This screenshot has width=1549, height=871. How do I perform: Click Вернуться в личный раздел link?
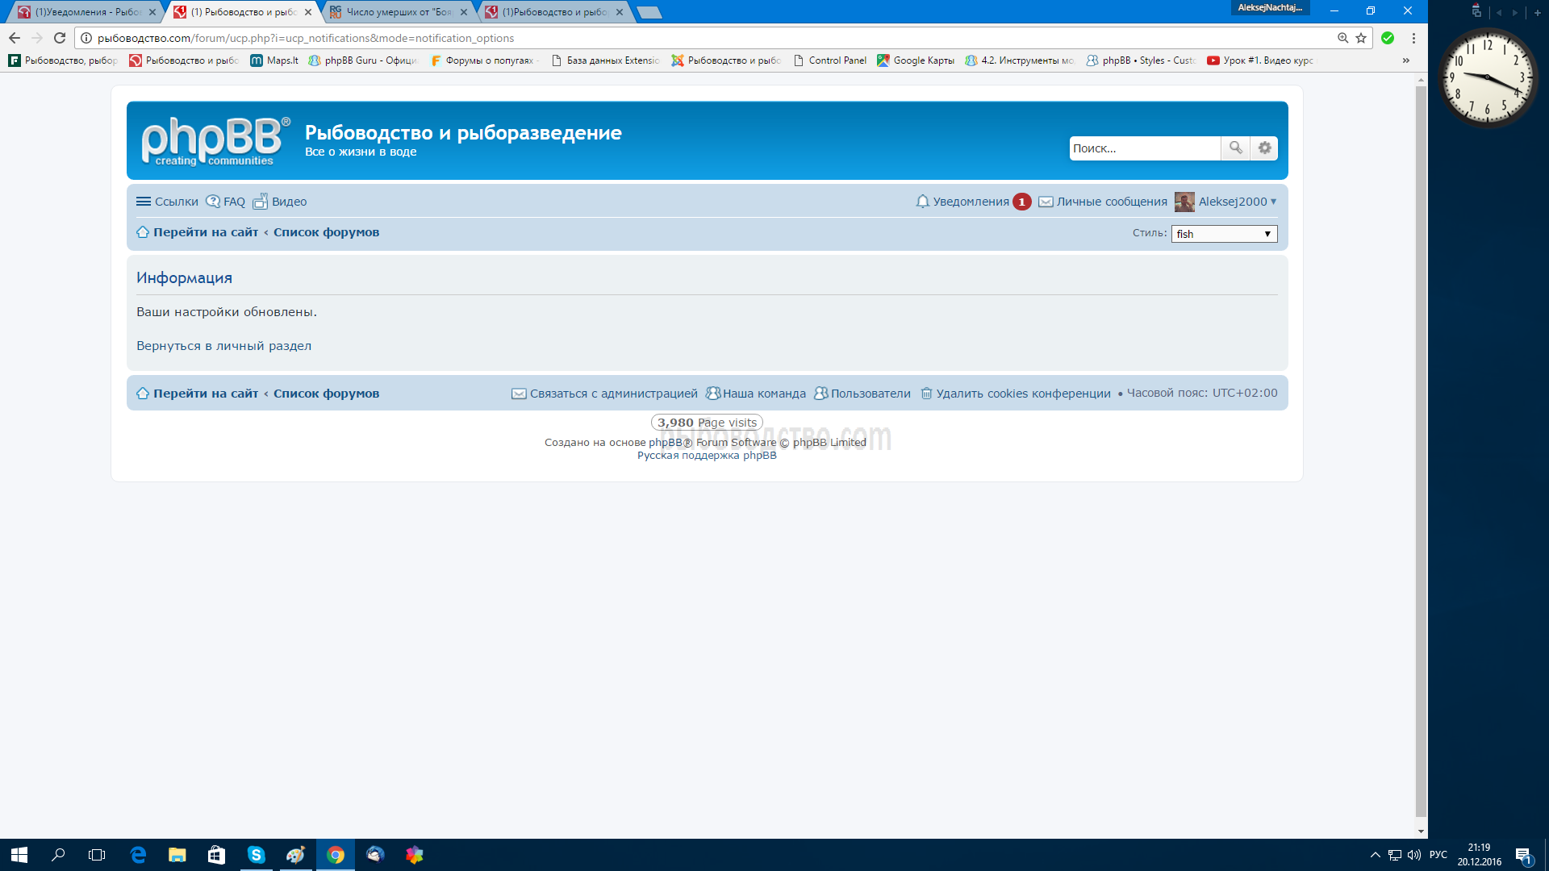[223, 346]
